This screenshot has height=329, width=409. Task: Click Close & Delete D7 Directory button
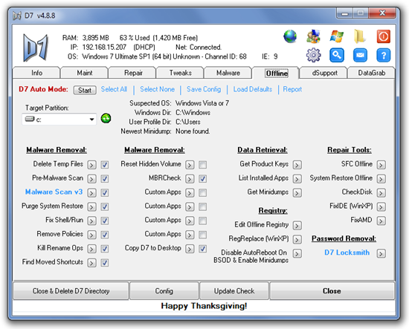point(71,290)
